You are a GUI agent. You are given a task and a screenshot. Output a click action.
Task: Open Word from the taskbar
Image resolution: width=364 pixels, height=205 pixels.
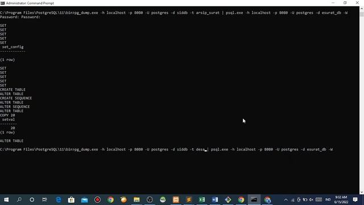[215, 200]
